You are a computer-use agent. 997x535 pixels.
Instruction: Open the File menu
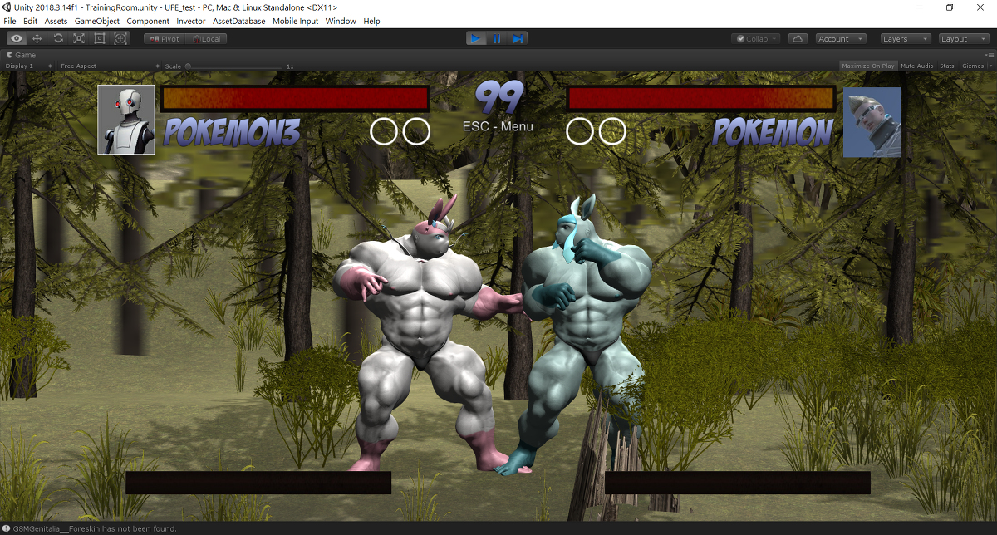point(10,21)
